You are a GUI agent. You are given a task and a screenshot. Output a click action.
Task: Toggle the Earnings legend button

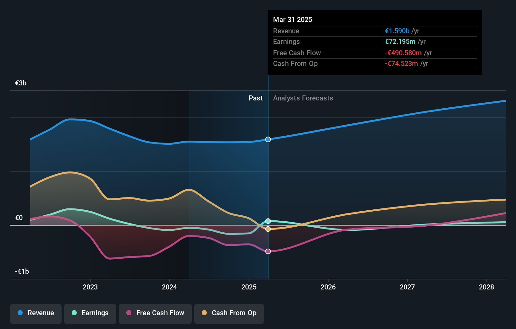tap(90, 314)
